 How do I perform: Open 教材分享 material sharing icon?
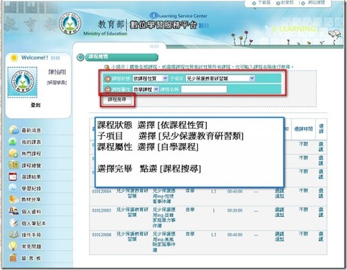click(x=13, y=199)
